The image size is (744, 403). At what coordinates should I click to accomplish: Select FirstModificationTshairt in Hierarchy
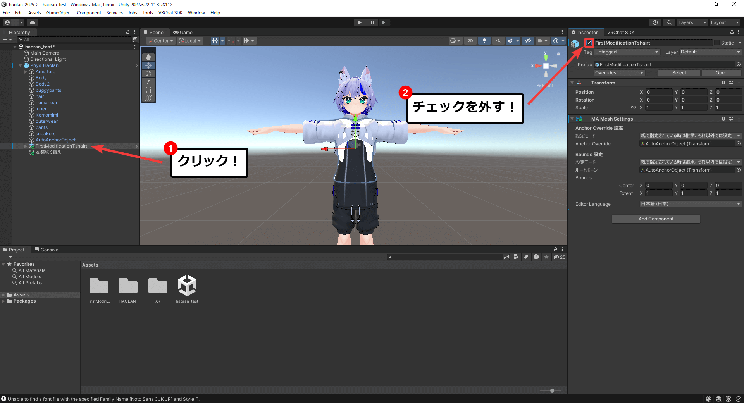coord(61,146)
